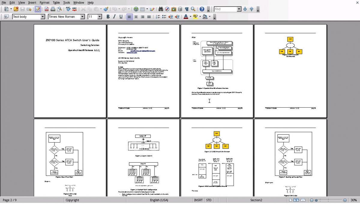360x204 pixels.
Task: Select book view layout in status bar
Action: tap(304, 200)
